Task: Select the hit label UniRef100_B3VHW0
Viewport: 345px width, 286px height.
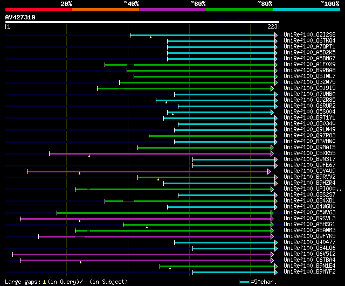Action: 309,142
